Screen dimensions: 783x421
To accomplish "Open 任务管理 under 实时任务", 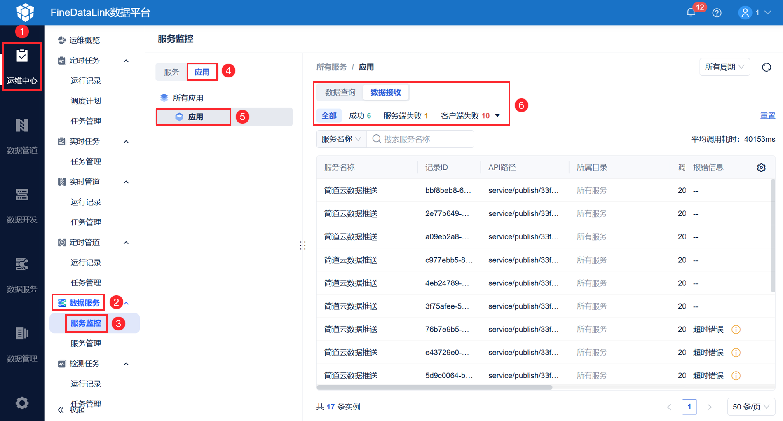I will coord(86,161).
